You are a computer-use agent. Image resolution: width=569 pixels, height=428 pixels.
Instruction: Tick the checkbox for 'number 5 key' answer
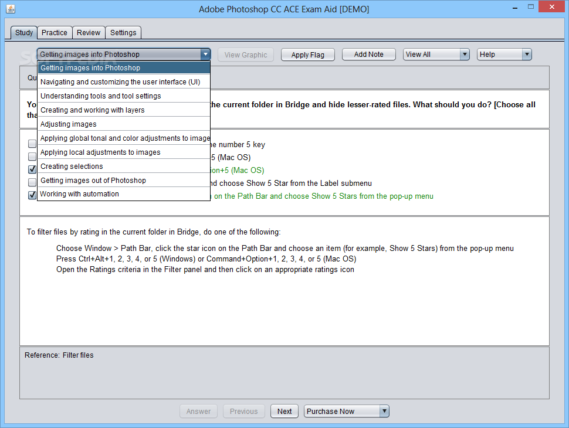(x=32, y=144)
